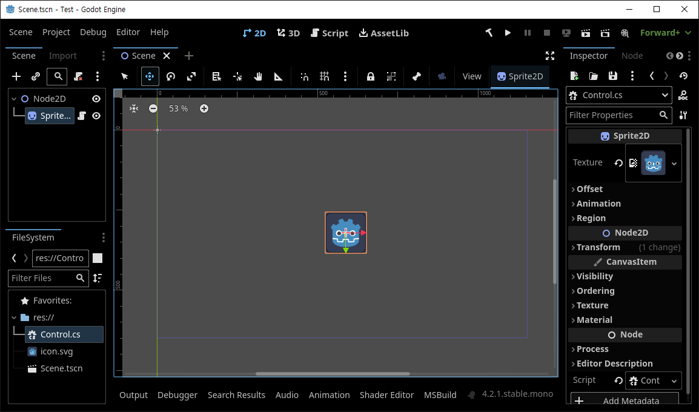Screen dimensions: 699x412
Task: Select the Select Mode arrow tool
Action: pos(125,76)
